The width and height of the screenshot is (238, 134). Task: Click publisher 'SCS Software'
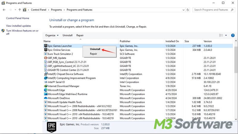tap(127, 54)
